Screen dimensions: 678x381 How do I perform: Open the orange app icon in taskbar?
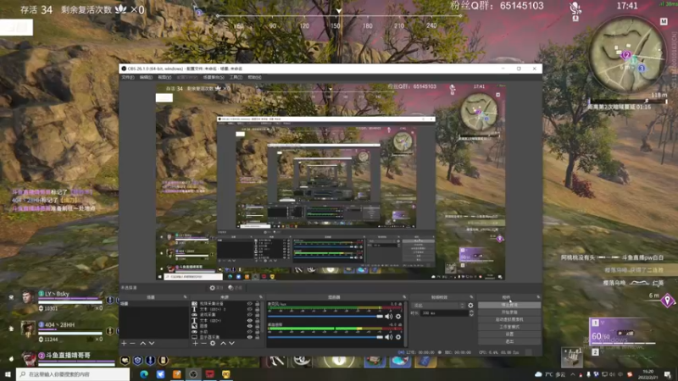[x=177, y=374]
